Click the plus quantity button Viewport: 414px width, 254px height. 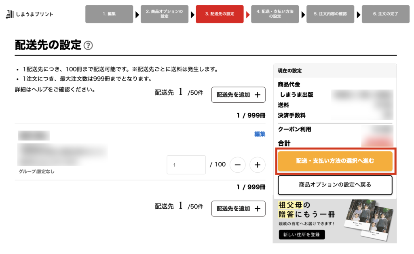pos(258,165)
